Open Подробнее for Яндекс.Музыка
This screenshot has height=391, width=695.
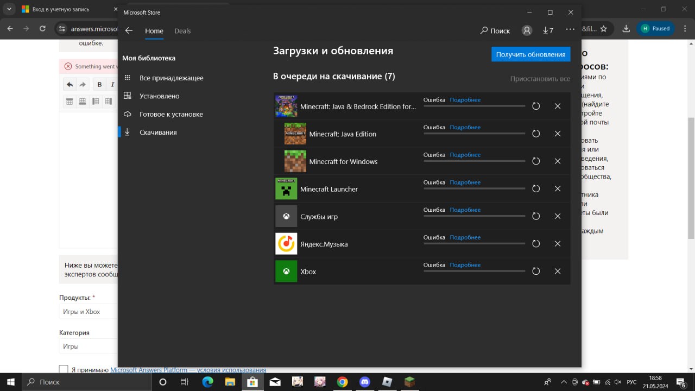pos(465,237)
